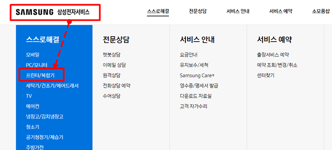Start 챗봇상담
The height and width of the screenshot is (150, 332).
(x=111, y=55)
